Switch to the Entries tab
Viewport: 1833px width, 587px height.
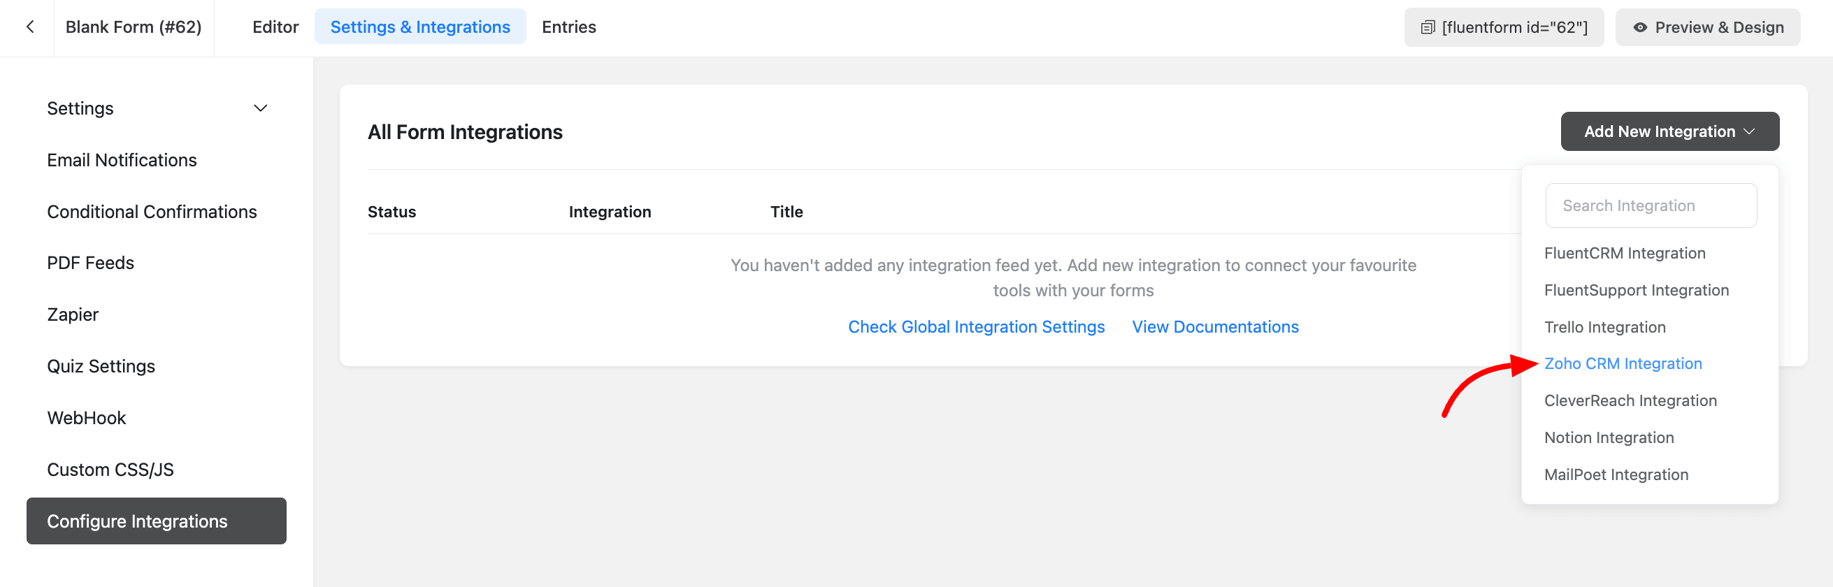568,27
